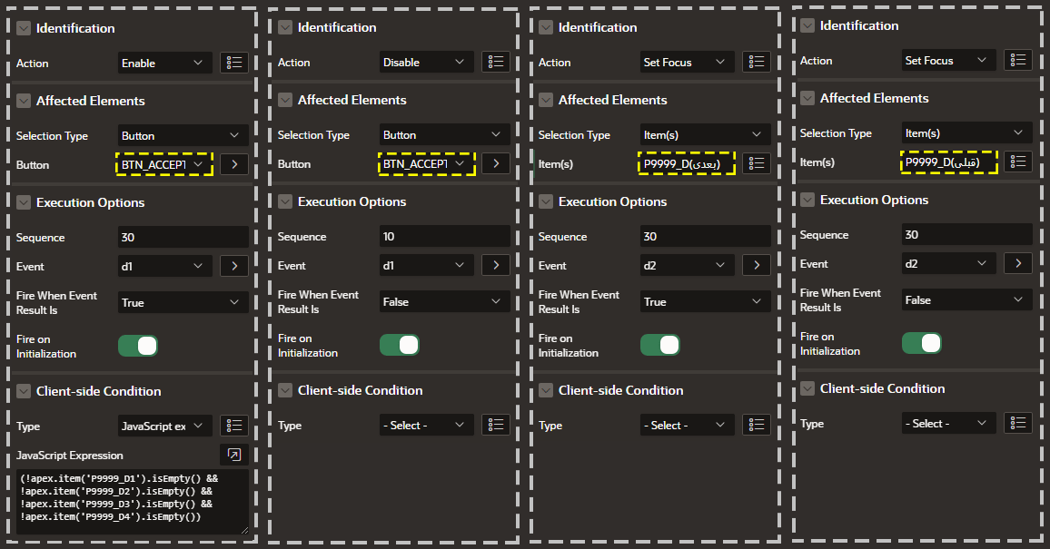Viewport: 1050px width, 549px height.
Task: Collapse Client-side Condition, Set Focus True panel
Action: [x=546, y=390]
